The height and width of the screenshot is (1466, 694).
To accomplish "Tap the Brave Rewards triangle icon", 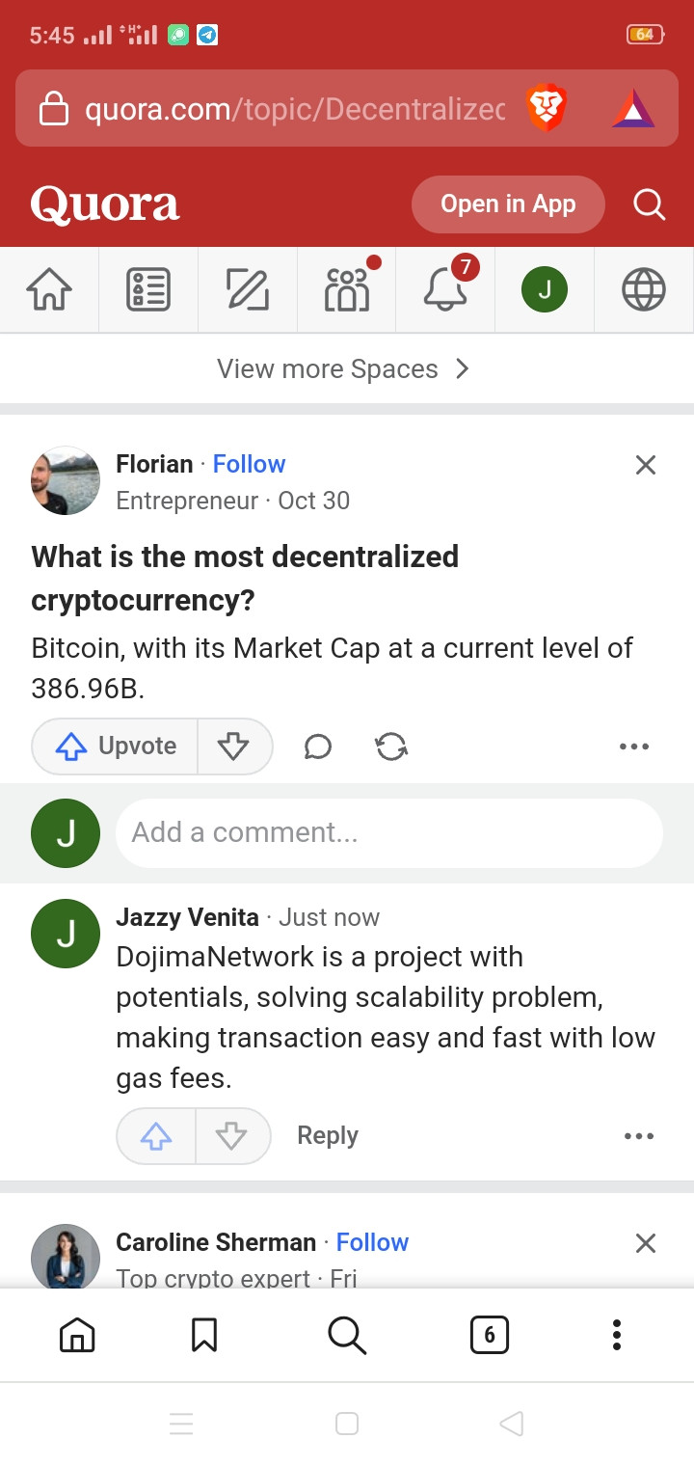I will point(633,108).
